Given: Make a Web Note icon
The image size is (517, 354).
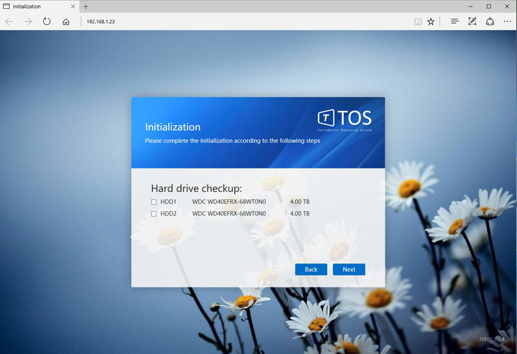Looking at the screenshot, I should coord(472,21).
